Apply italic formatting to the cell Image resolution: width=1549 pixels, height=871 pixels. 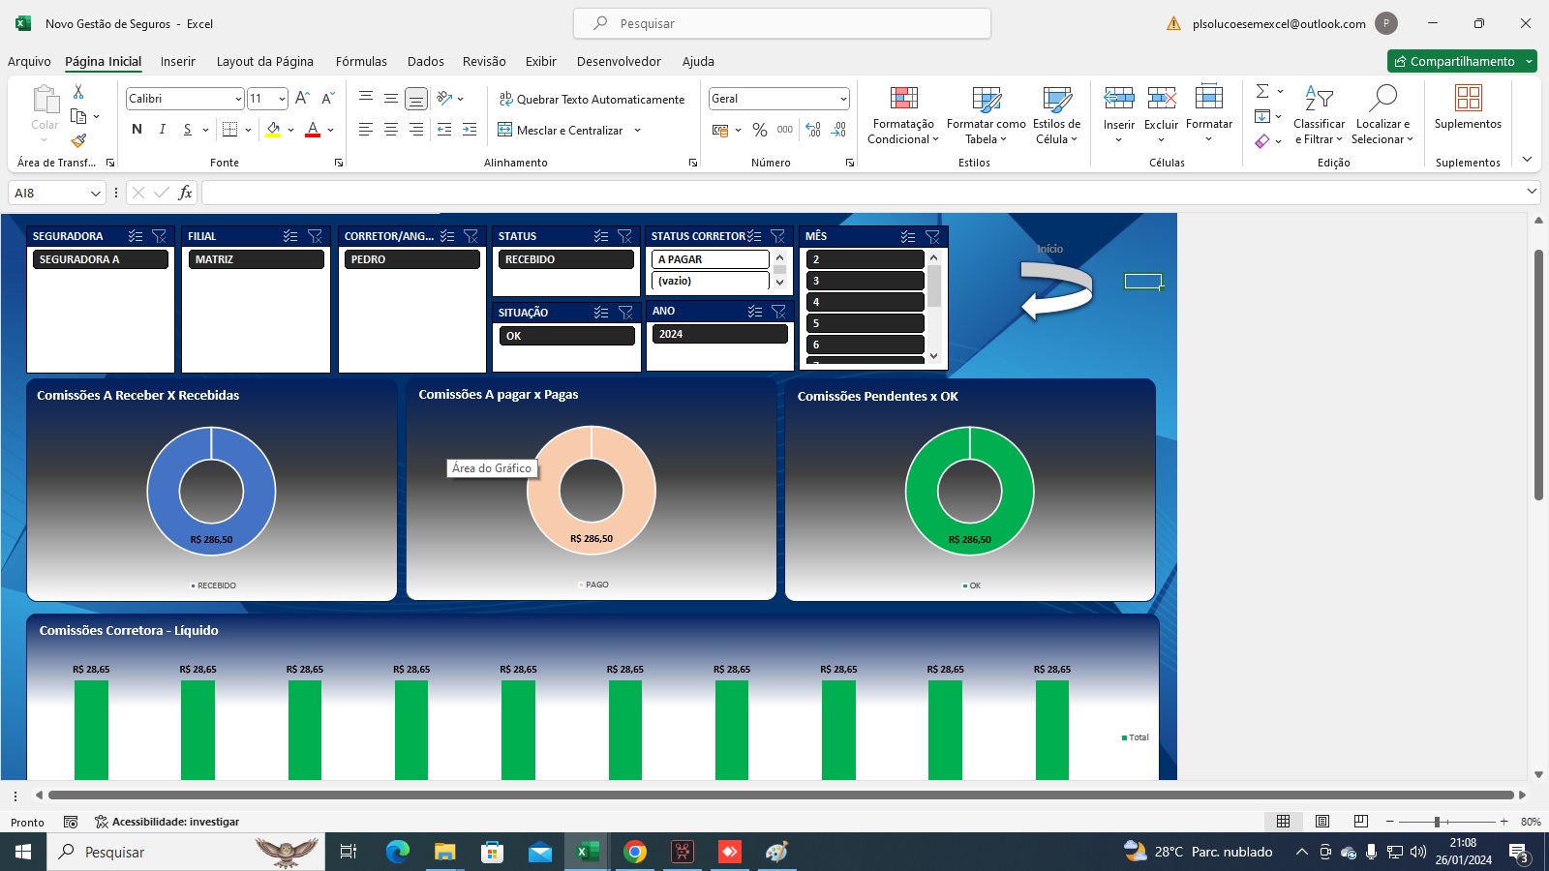pyautogui.click(x=162, y=130)
